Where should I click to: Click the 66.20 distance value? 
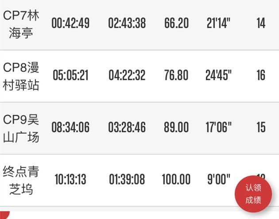tap(176, 23)
